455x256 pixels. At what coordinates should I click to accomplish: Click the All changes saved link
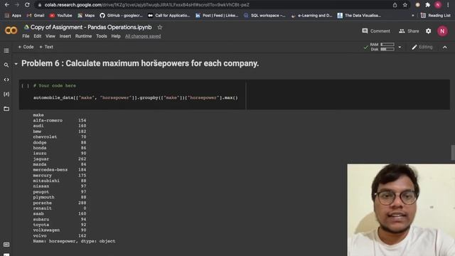click(x=143, y=36)
